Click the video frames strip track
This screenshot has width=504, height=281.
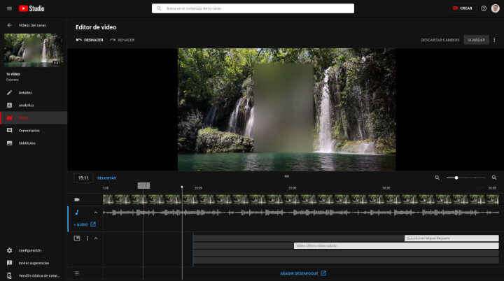click(301, 199)
